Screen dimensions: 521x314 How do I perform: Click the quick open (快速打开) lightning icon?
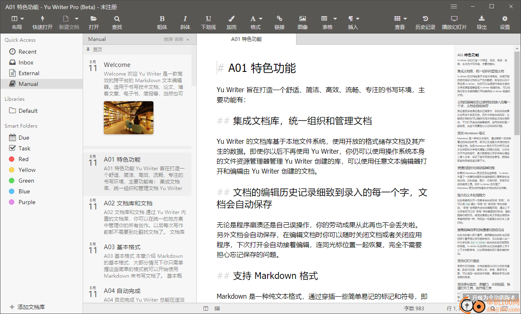(43, 19)
